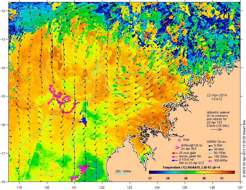Click the 80-150m depth label
The image size is (246, 190).
[x=220, y=153]
